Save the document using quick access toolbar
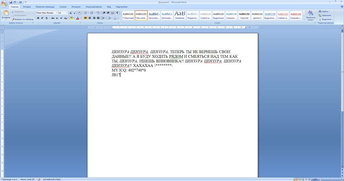The image size is (344, 181). pyautogui.click(x=11, y=2)
